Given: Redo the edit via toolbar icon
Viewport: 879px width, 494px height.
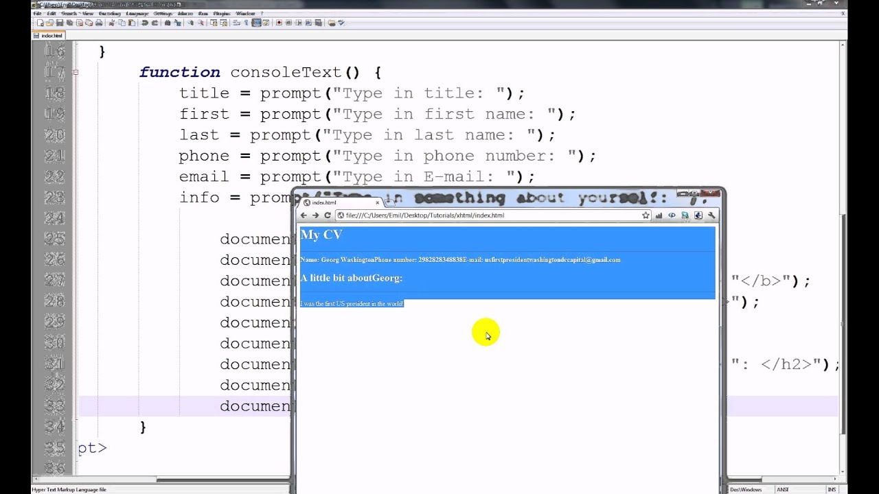Looking at the screenshot, I should 155,23.
